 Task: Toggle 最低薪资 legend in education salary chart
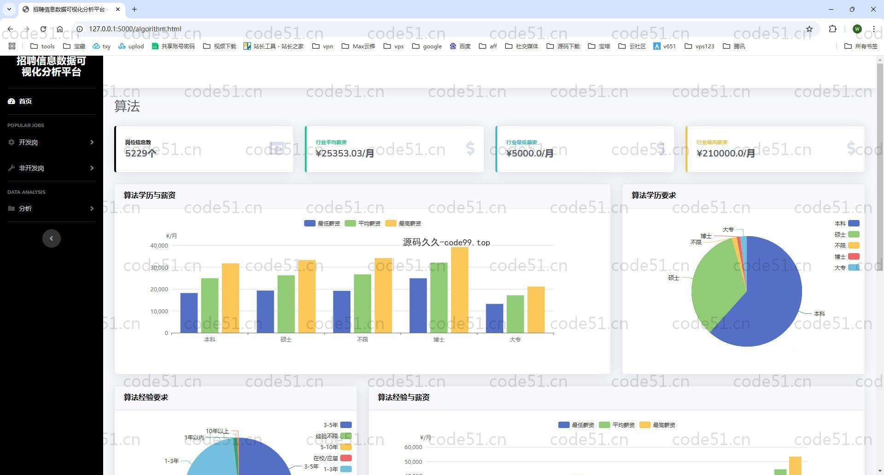point(322,223)
